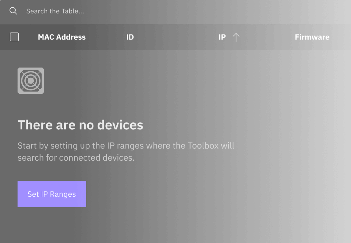Click the MAC Address header text

pos(62,37)
